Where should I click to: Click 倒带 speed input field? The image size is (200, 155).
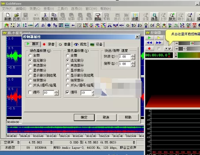125,64
